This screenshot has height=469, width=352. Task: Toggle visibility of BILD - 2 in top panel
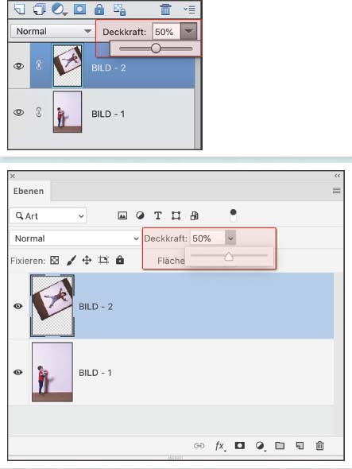click(x=19, y=66)
